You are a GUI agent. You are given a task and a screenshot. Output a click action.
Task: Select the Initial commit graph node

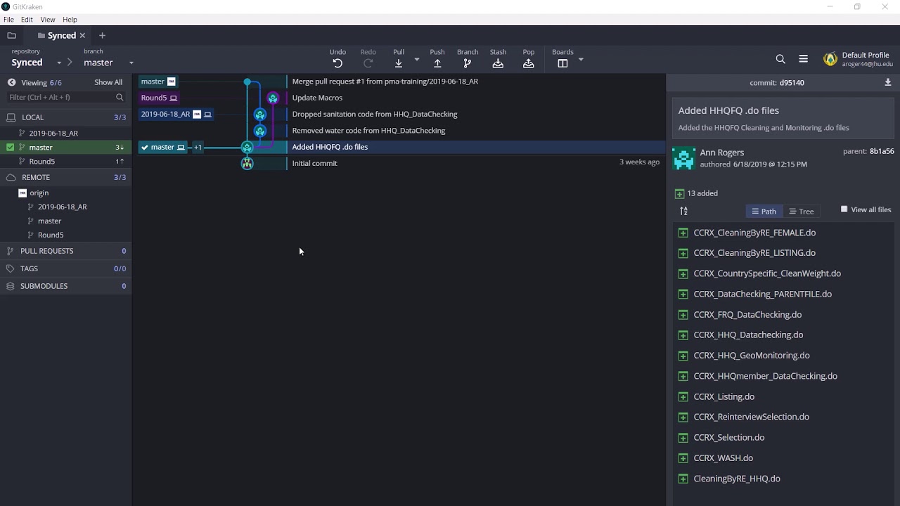pos(247,163)
